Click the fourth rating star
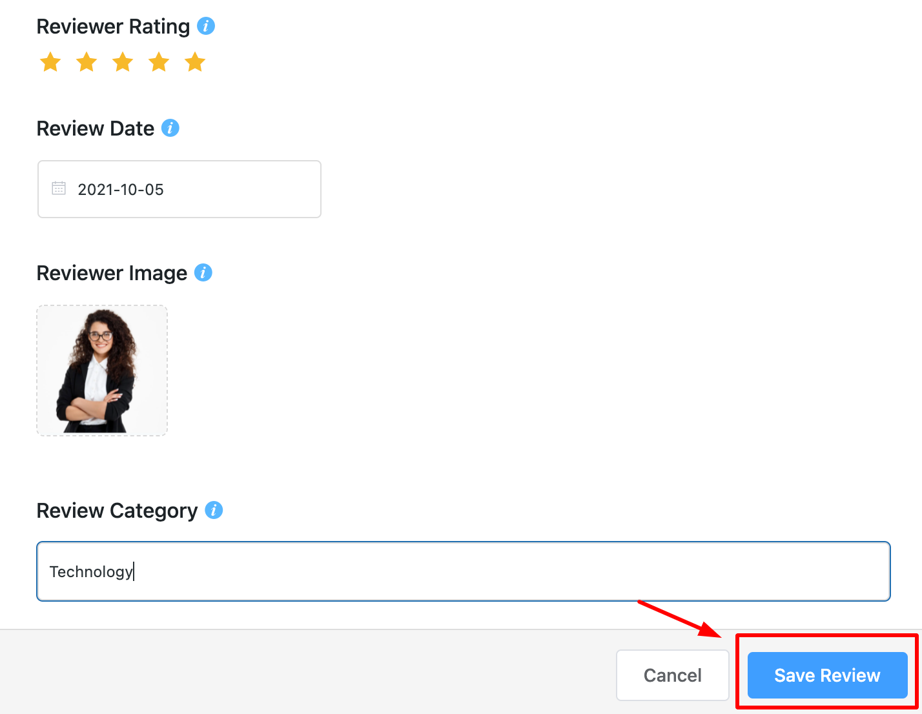The image size is (922, 714). point(159,63)
